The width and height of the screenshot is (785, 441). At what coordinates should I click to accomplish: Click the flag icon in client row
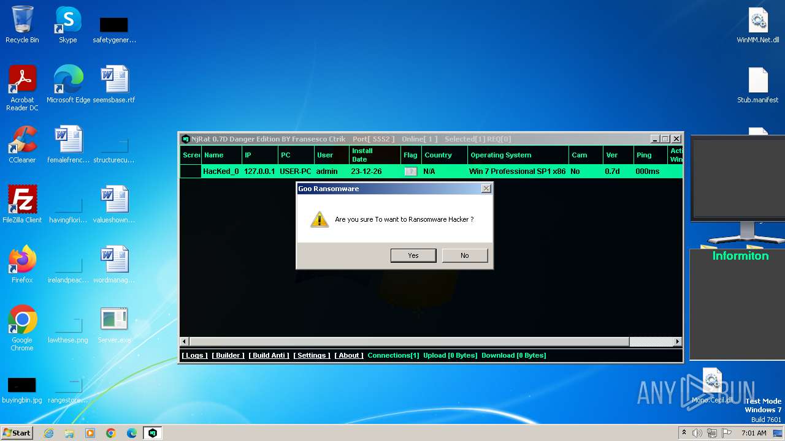411,171
